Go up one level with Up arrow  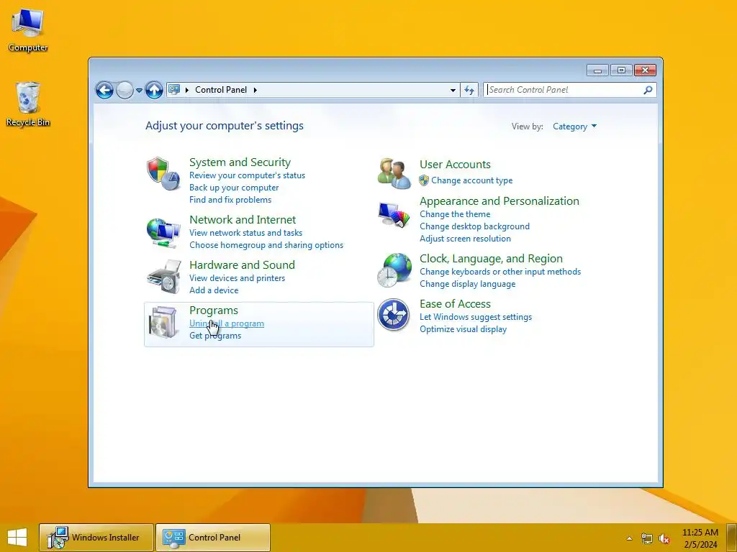point(154,90)
